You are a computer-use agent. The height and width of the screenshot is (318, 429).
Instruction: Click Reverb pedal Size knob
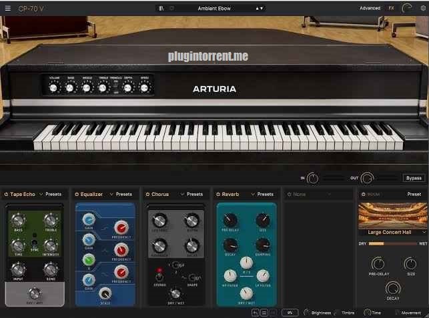point(263,220)
